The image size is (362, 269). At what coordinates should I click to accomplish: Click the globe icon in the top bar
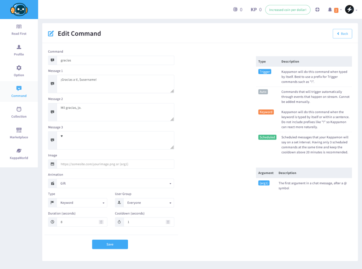coord(317,10)
